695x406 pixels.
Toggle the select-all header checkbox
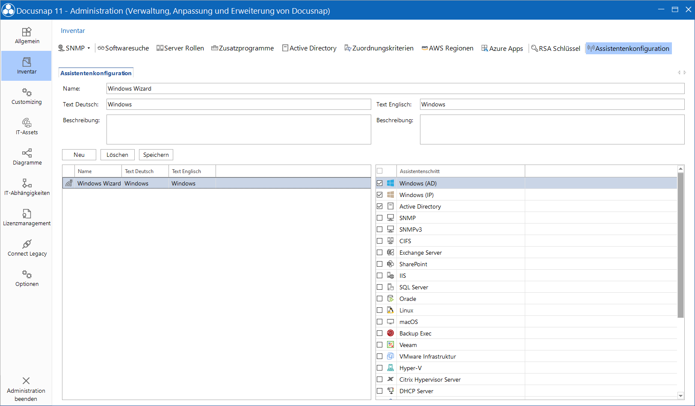[379, 171]
